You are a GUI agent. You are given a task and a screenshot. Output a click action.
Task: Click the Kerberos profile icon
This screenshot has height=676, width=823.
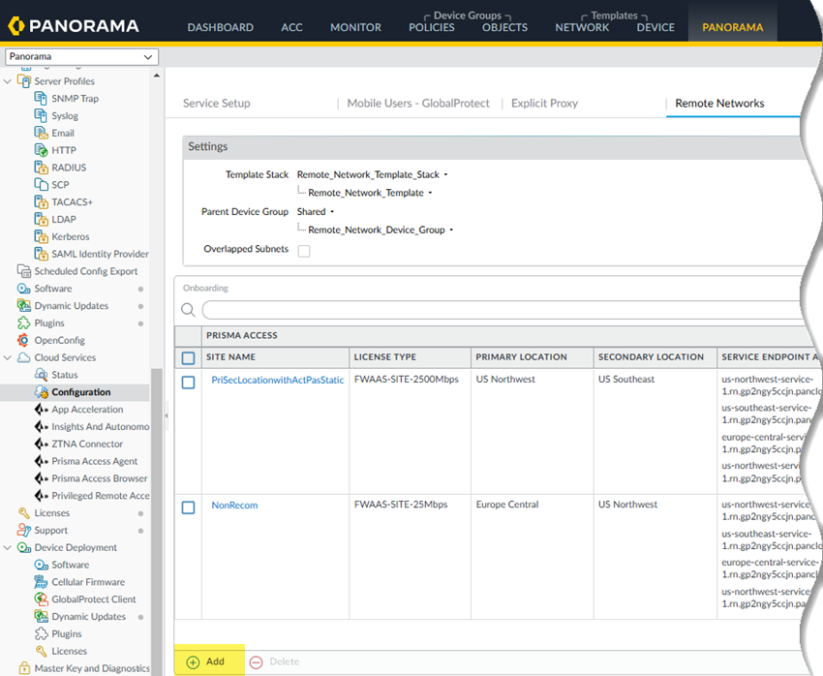click(x=42, y=236)
